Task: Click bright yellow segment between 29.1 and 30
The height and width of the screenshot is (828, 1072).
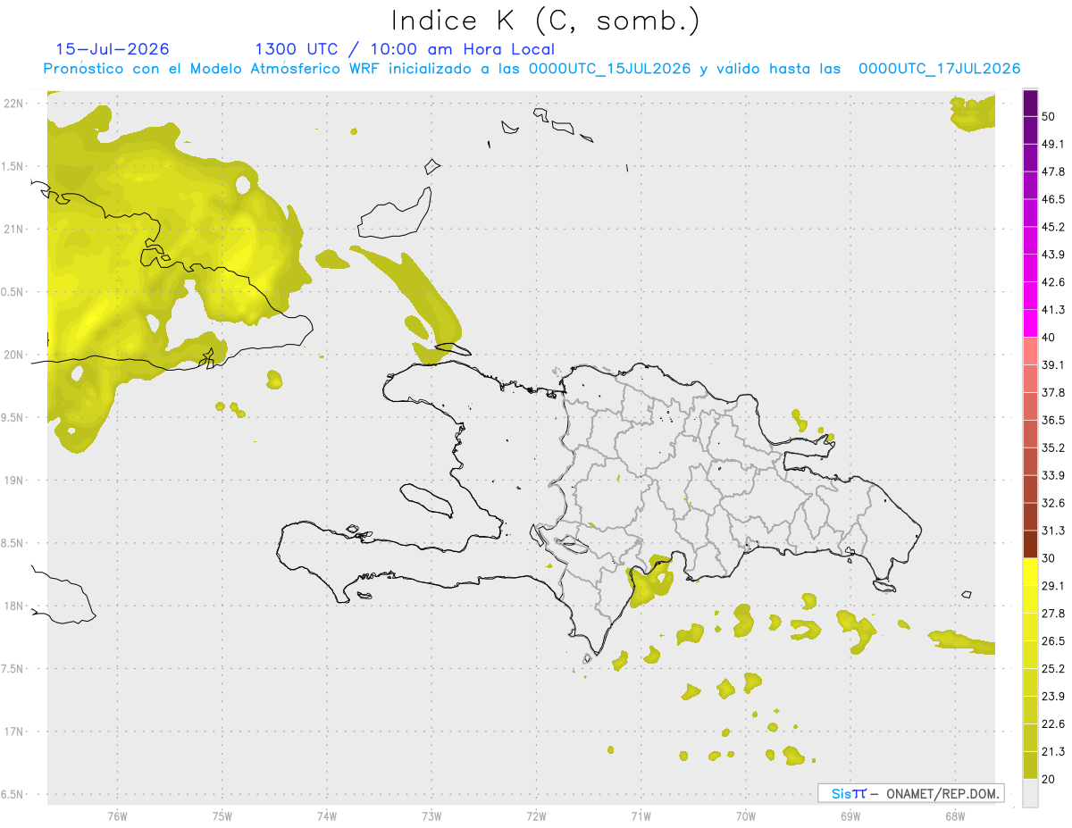Action: 1030,572
